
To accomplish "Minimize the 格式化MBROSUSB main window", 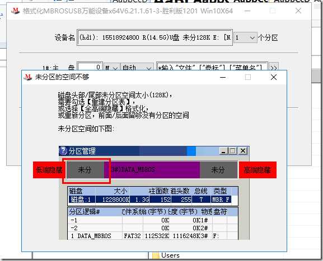I will coord(247,11).
